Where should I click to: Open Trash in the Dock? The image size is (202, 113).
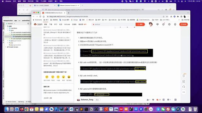point(195,109)
